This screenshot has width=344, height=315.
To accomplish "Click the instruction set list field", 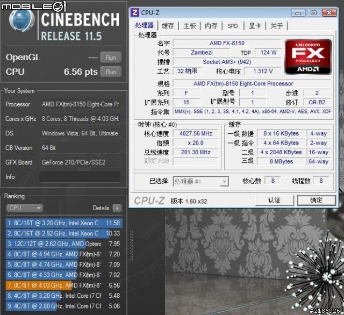I will click(x=252, y=111).
